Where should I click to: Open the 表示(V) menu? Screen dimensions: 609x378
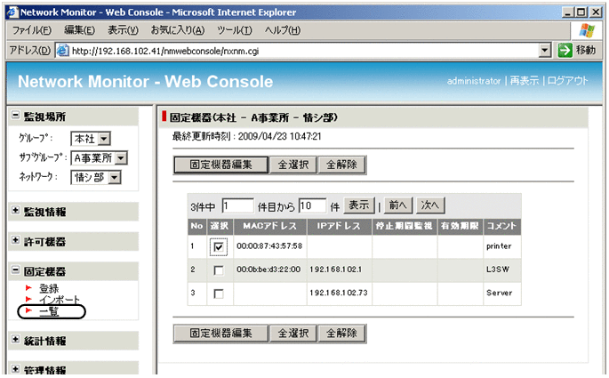click(123, 30)
